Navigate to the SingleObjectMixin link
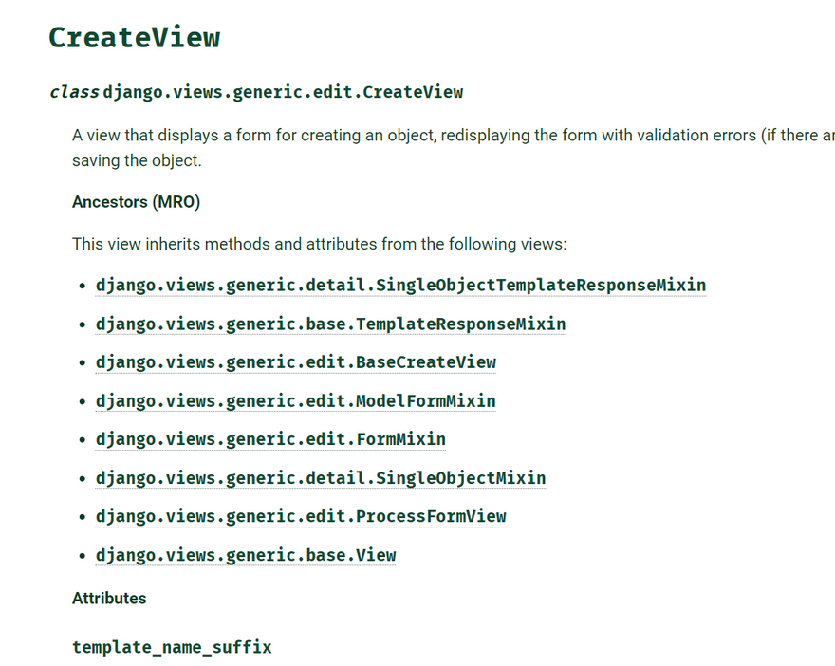Image resolution: width=835 pixels, height=666 pixels. click(x=321, y=478)
